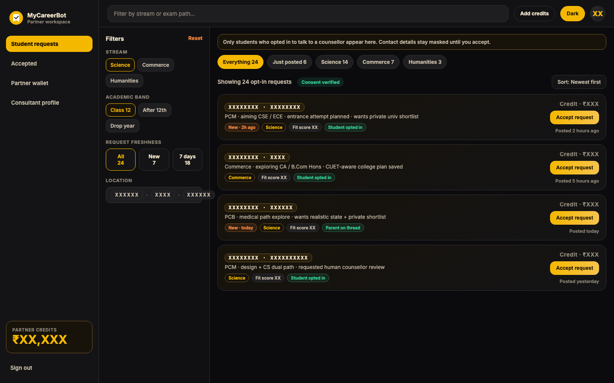Open the Sort: Newest first dropdown
614x383 pixels.
click(579, 82)
